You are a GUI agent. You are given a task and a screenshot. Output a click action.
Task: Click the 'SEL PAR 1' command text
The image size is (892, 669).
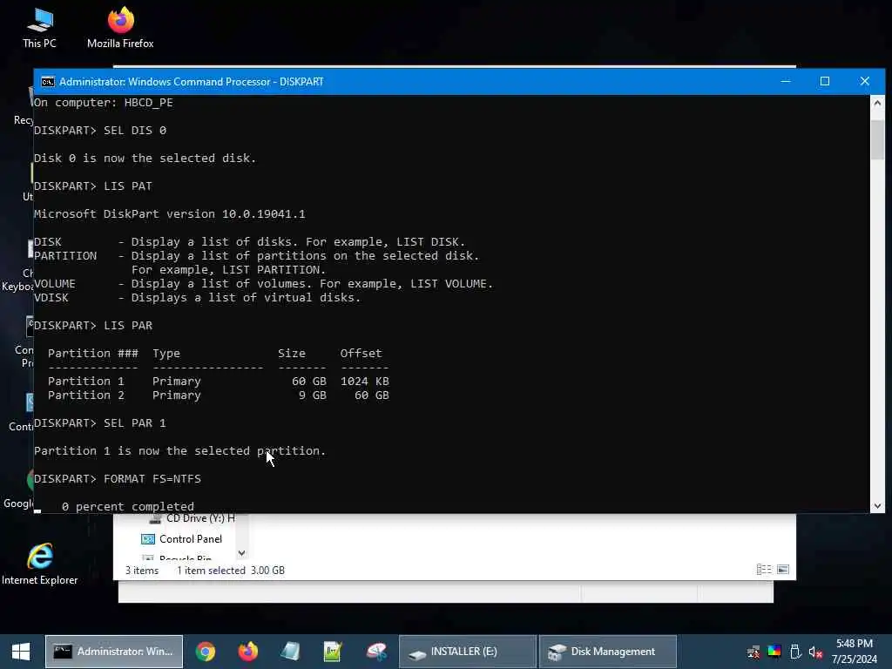(x=135, y=423)
